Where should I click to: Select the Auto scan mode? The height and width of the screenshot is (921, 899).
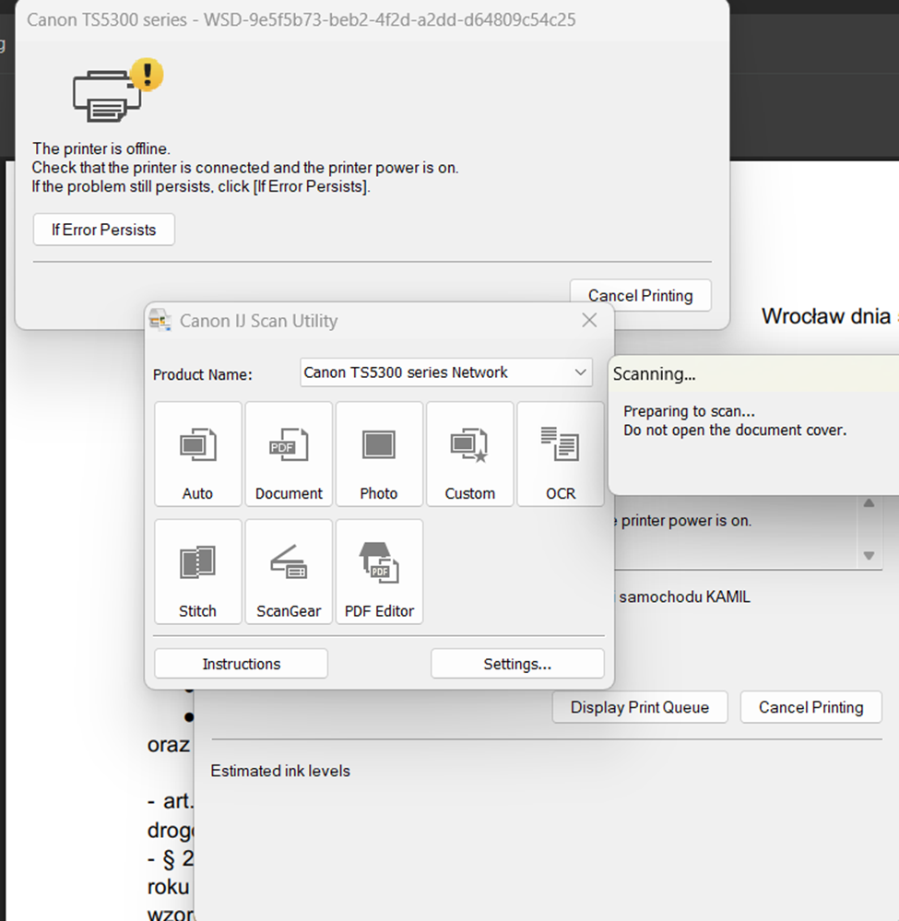197,454
